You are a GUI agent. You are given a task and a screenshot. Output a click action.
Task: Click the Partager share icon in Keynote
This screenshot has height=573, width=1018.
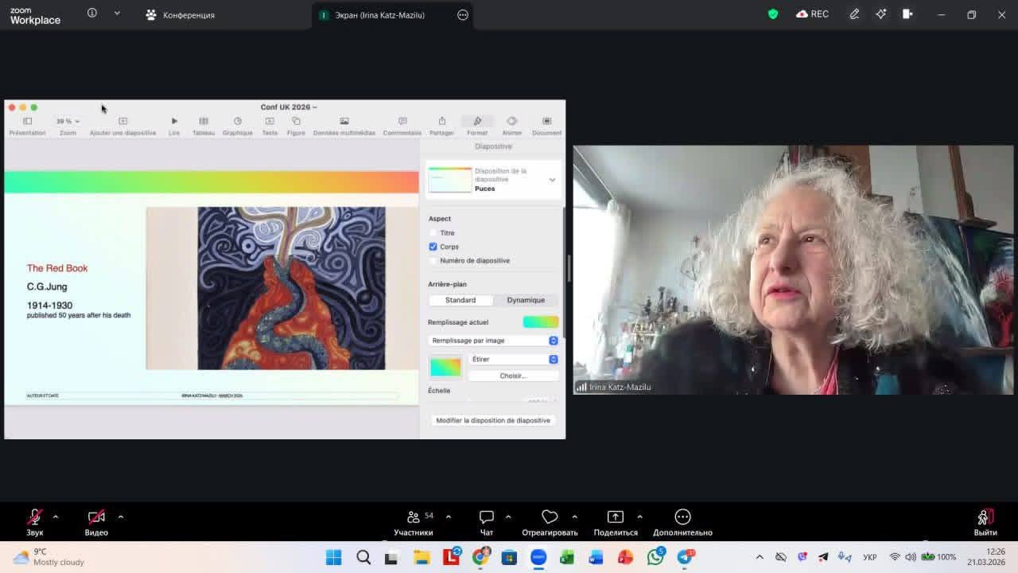(x=441, y=121)
